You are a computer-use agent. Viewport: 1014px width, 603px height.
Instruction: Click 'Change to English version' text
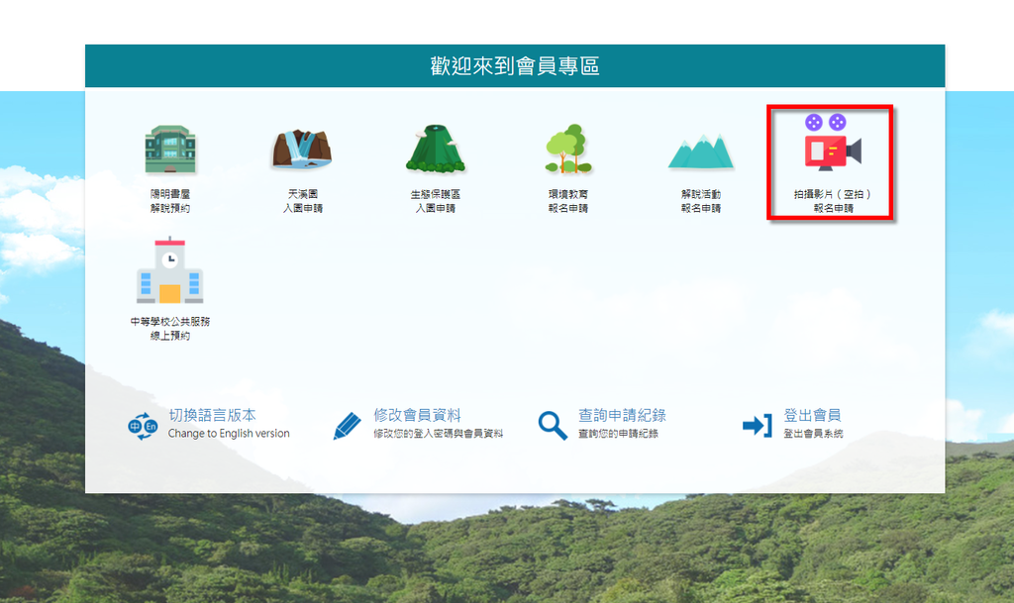229,434
